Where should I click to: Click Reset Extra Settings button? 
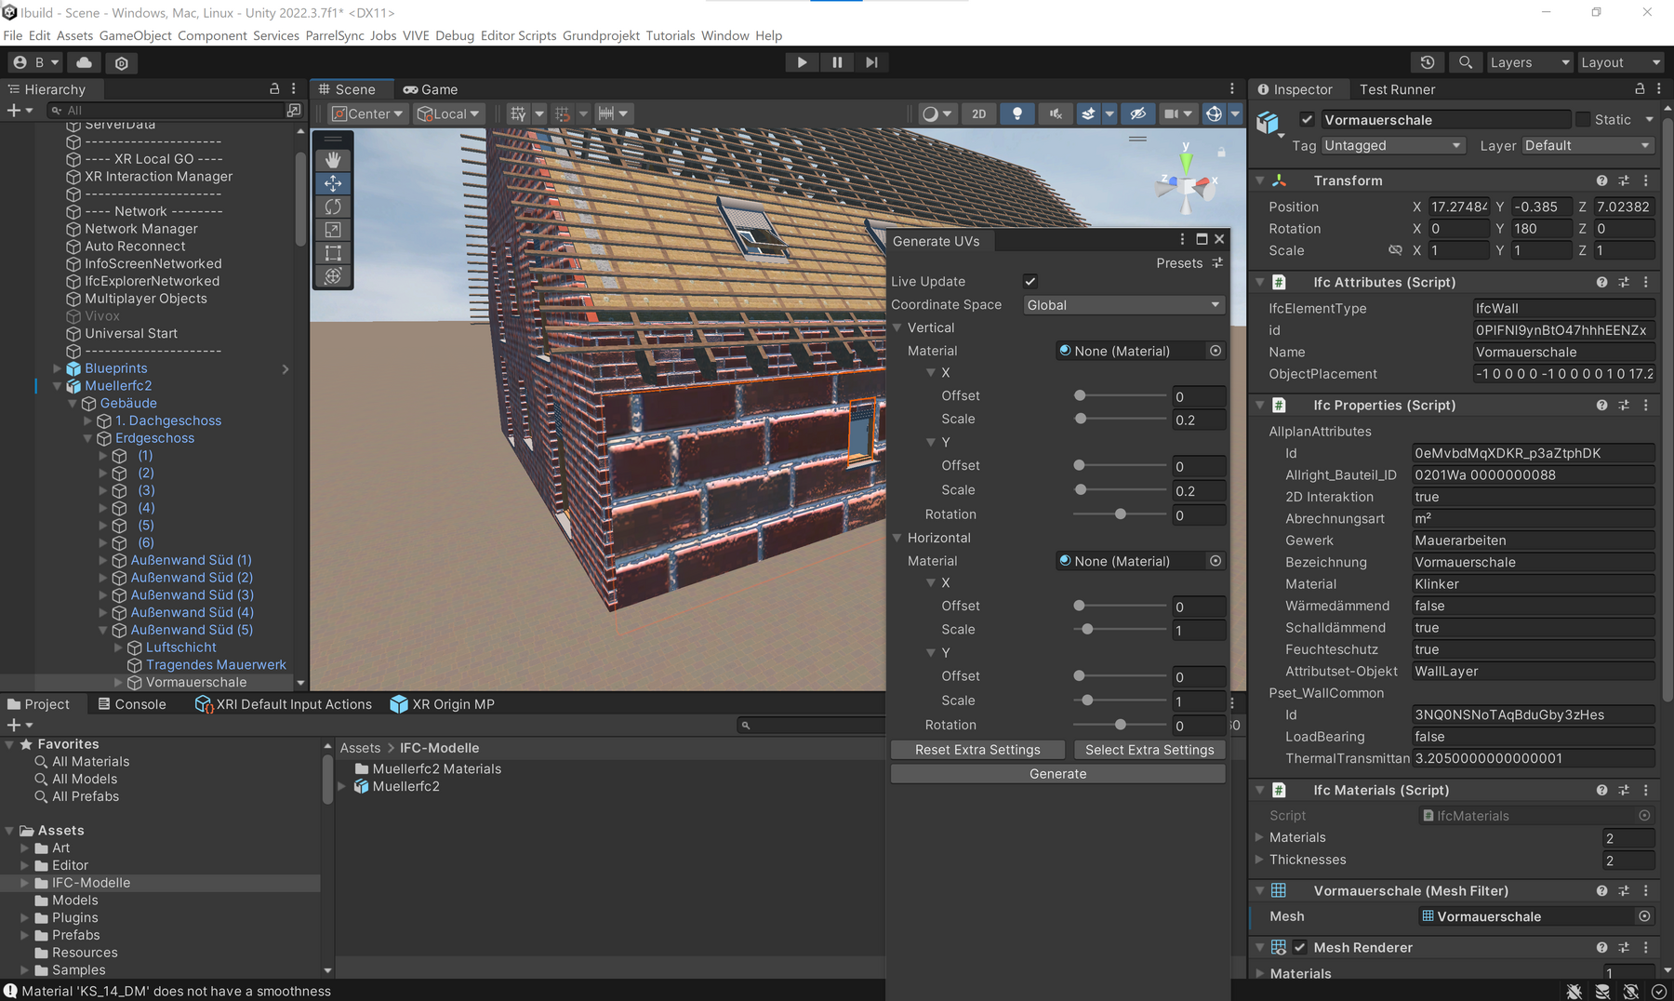[977, 750]
